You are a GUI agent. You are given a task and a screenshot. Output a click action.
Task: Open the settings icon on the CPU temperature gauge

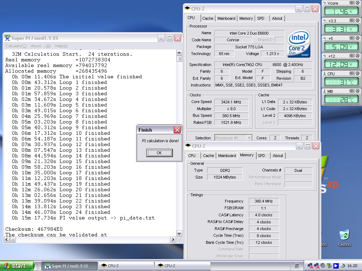352,73
